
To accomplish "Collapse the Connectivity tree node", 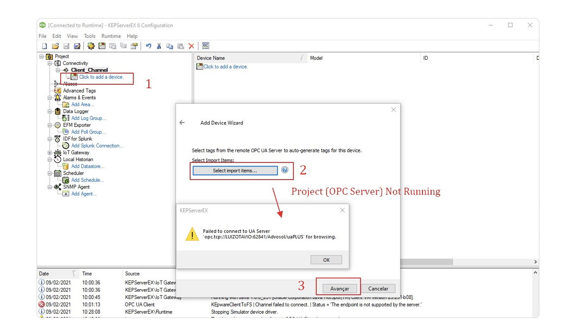I will coord(50,63).
